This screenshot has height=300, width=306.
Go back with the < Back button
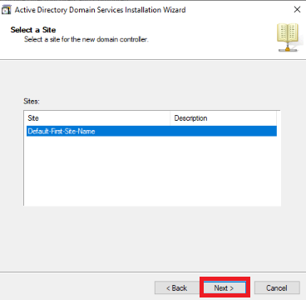tap(177, 287)
